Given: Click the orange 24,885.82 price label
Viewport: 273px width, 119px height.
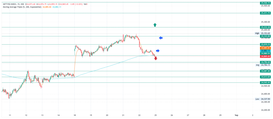Looking at the screenshot, I should (x=266, y=48).
